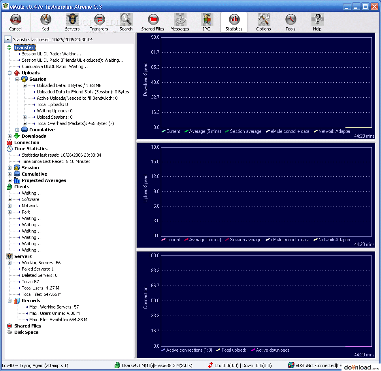Expand the Software clients entry
381x371 pixels.
10,199
